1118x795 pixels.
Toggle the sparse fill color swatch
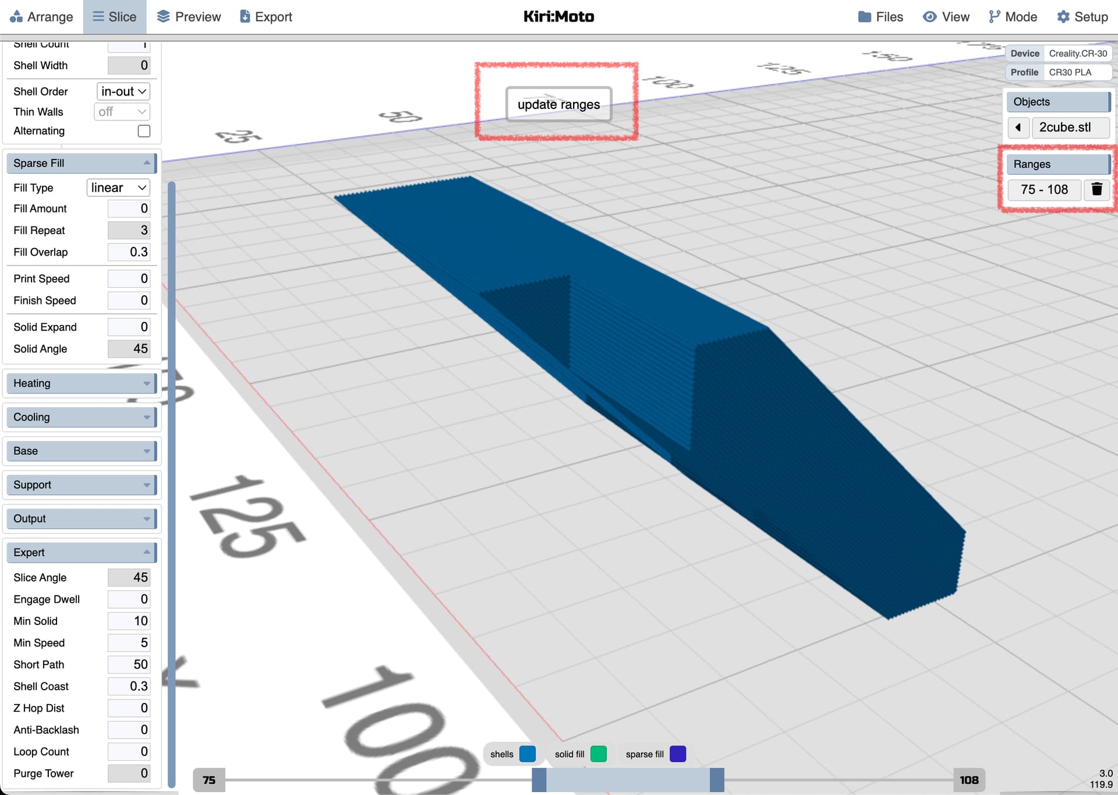click(678, 754)
